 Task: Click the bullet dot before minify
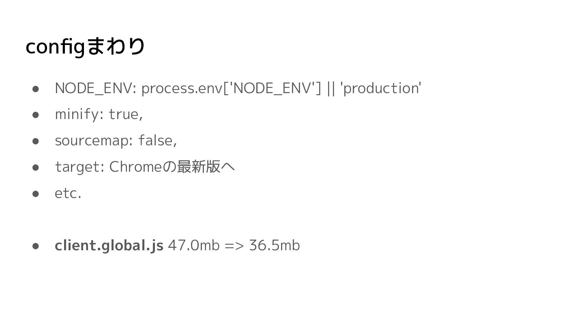pyautogui.click(x=35, y=115)
